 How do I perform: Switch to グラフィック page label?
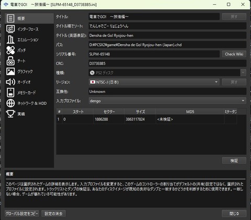25,72
